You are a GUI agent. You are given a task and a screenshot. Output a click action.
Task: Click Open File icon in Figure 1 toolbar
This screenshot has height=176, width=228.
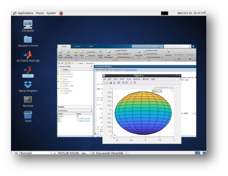(x=107, y=82)
